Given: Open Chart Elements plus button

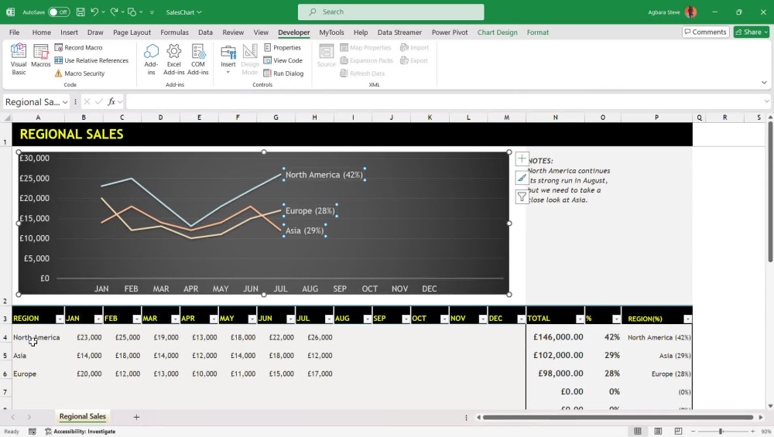Looking at the screenshot, I should click(x=522, y=159).
